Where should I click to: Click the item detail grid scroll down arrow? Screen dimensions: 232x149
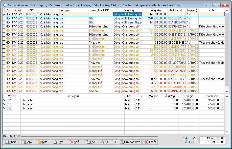[227, 132]
